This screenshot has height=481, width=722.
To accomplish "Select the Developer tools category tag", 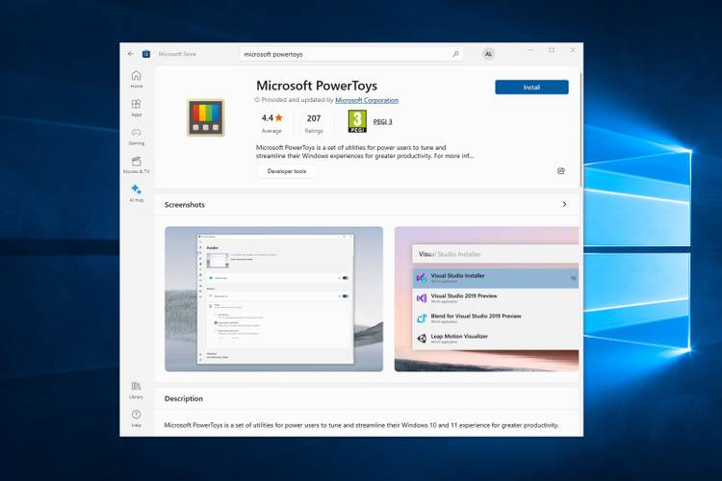I will (287, 171).
